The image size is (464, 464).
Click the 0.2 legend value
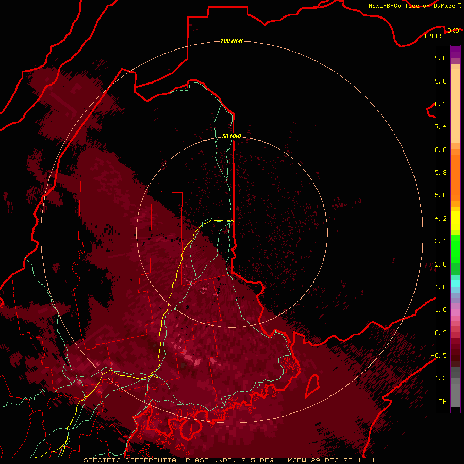pyautogui.click(x=441, y=333)
